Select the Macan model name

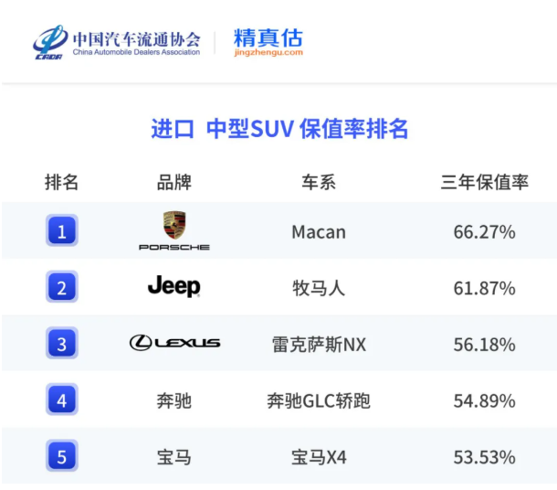pyautogui.click(x=319, y=231)
